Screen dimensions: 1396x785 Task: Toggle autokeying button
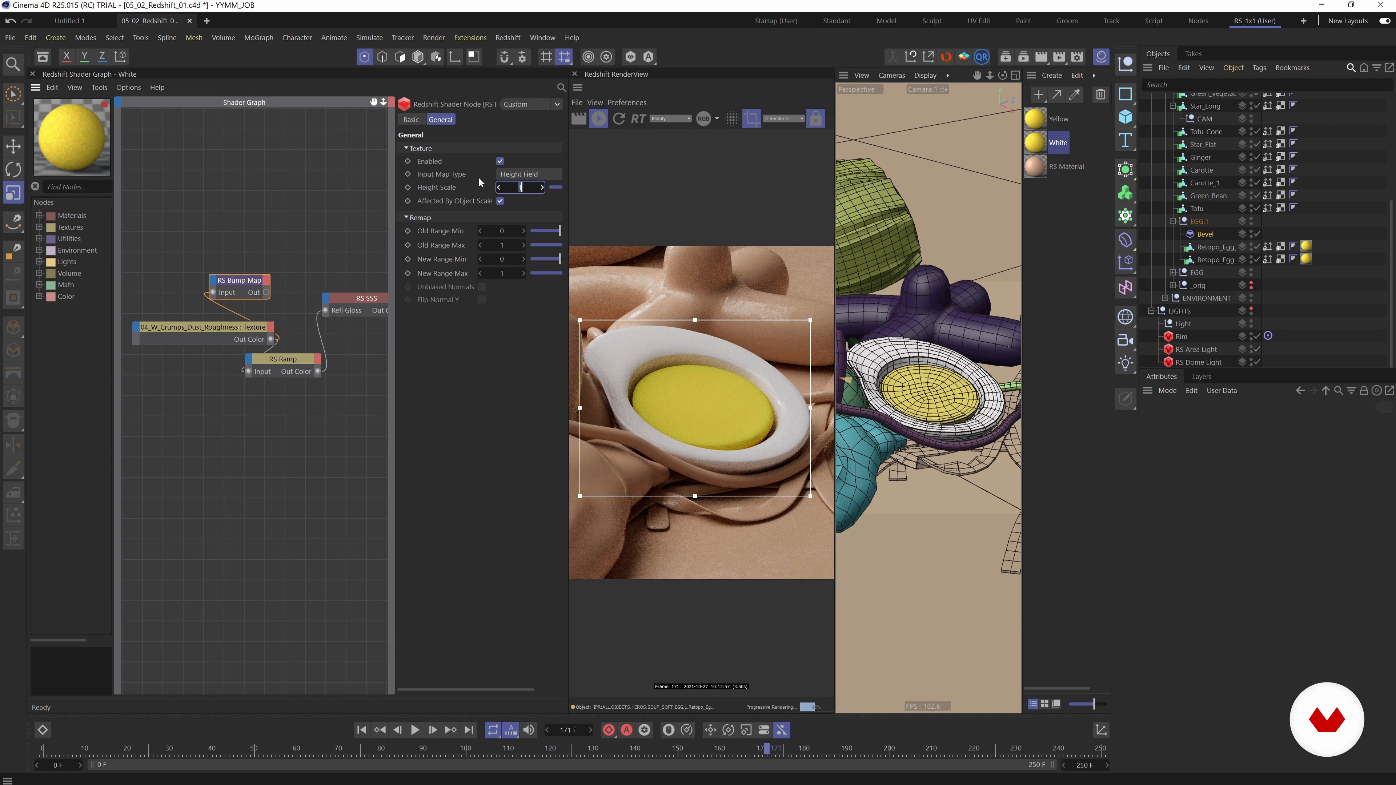coord(626,730)
